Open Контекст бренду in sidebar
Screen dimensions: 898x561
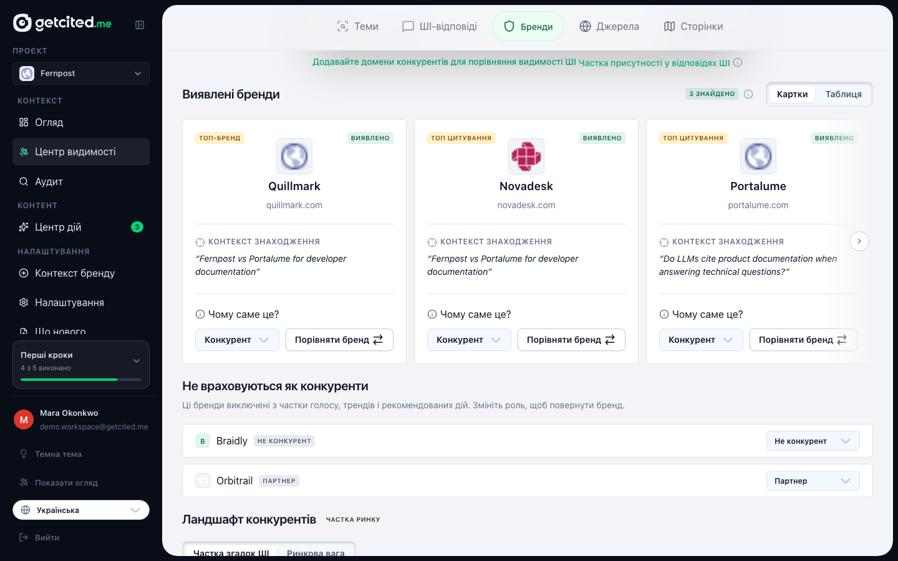click(81, 273)
